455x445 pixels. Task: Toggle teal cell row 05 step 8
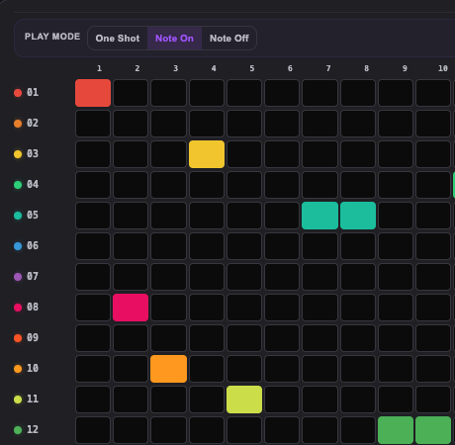[x=358, y=216]
